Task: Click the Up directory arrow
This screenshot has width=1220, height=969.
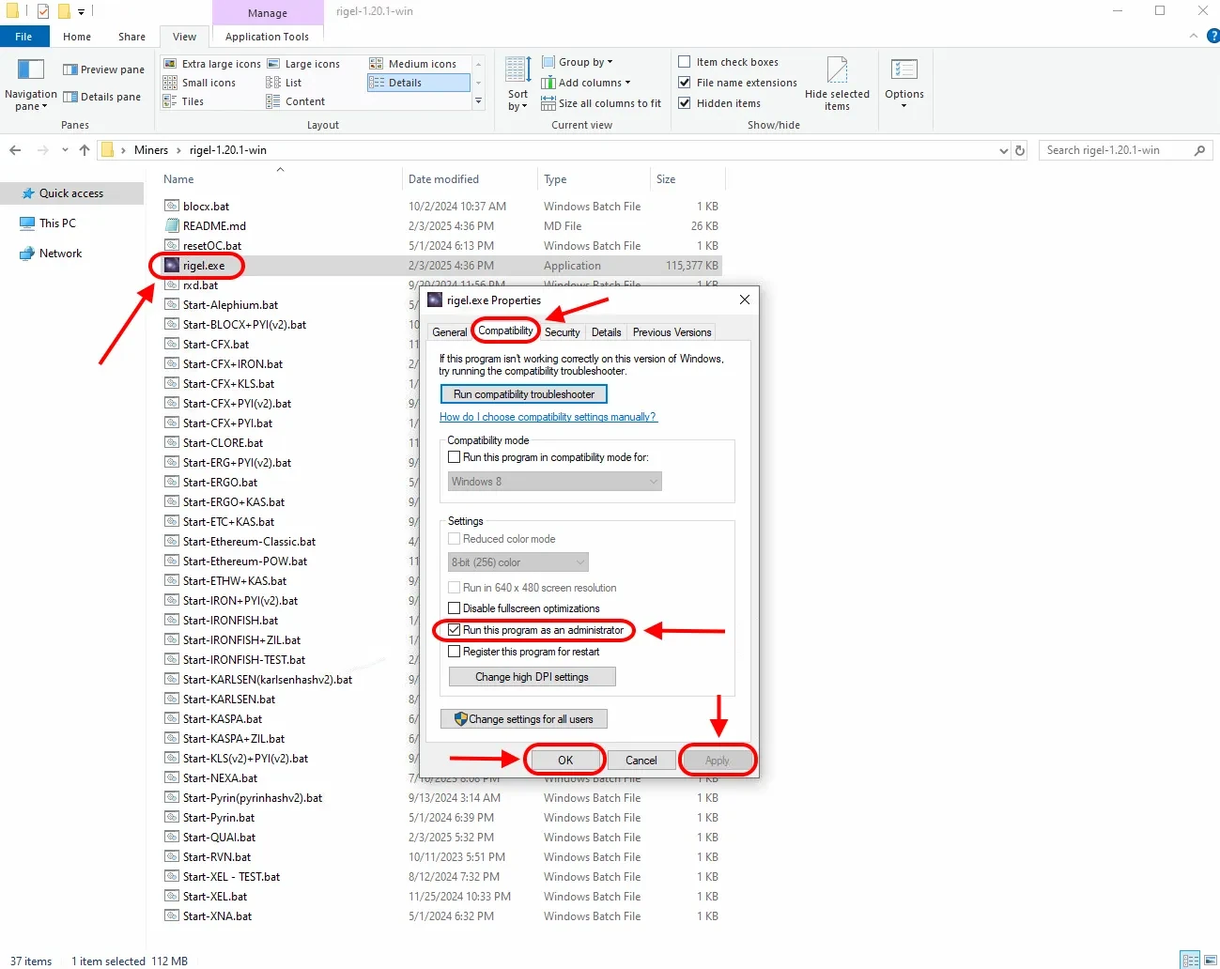Action: [x=85, y=150]
